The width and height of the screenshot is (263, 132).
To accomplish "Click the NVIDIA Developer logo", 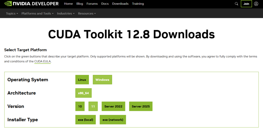I will (x=31, y=4).
